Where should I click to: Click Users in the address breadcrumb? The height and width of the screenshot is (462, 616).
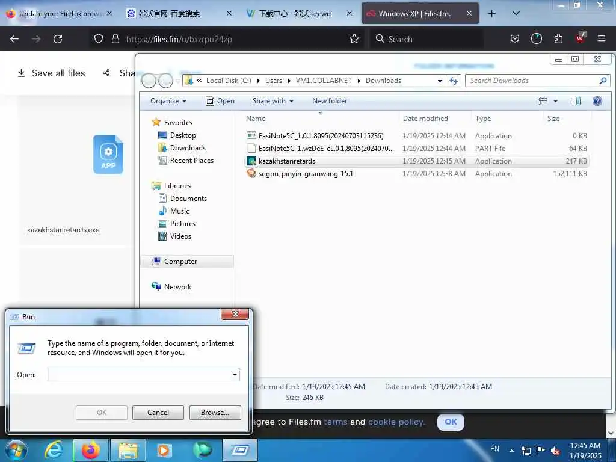274,81
